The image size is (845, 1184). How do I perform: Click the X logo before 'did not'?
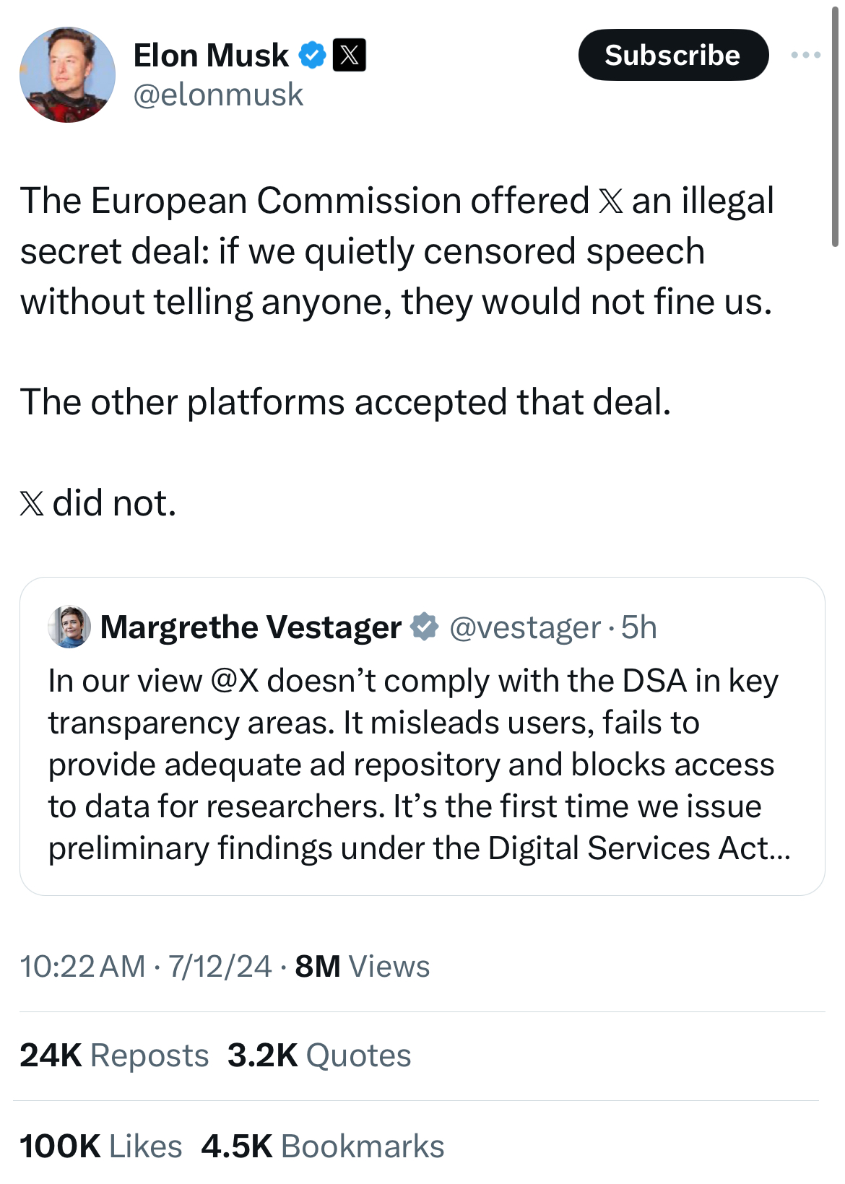coord(32,504)
